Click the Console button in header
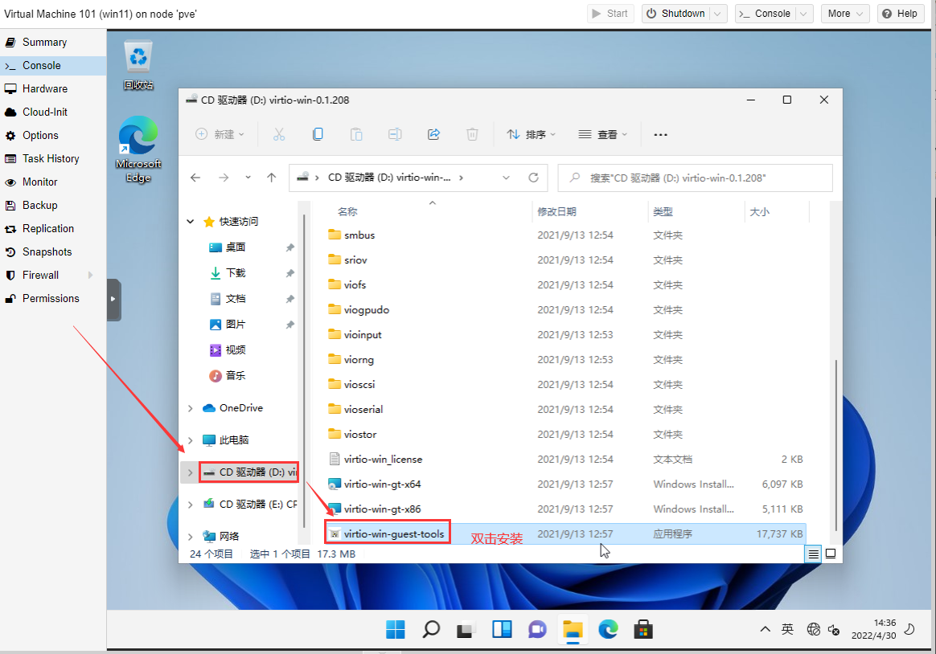 (766, 14)
